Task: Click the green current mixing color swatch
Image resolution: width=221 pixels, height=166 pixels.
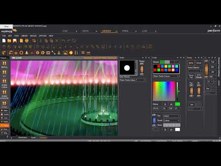Action: 177,104
